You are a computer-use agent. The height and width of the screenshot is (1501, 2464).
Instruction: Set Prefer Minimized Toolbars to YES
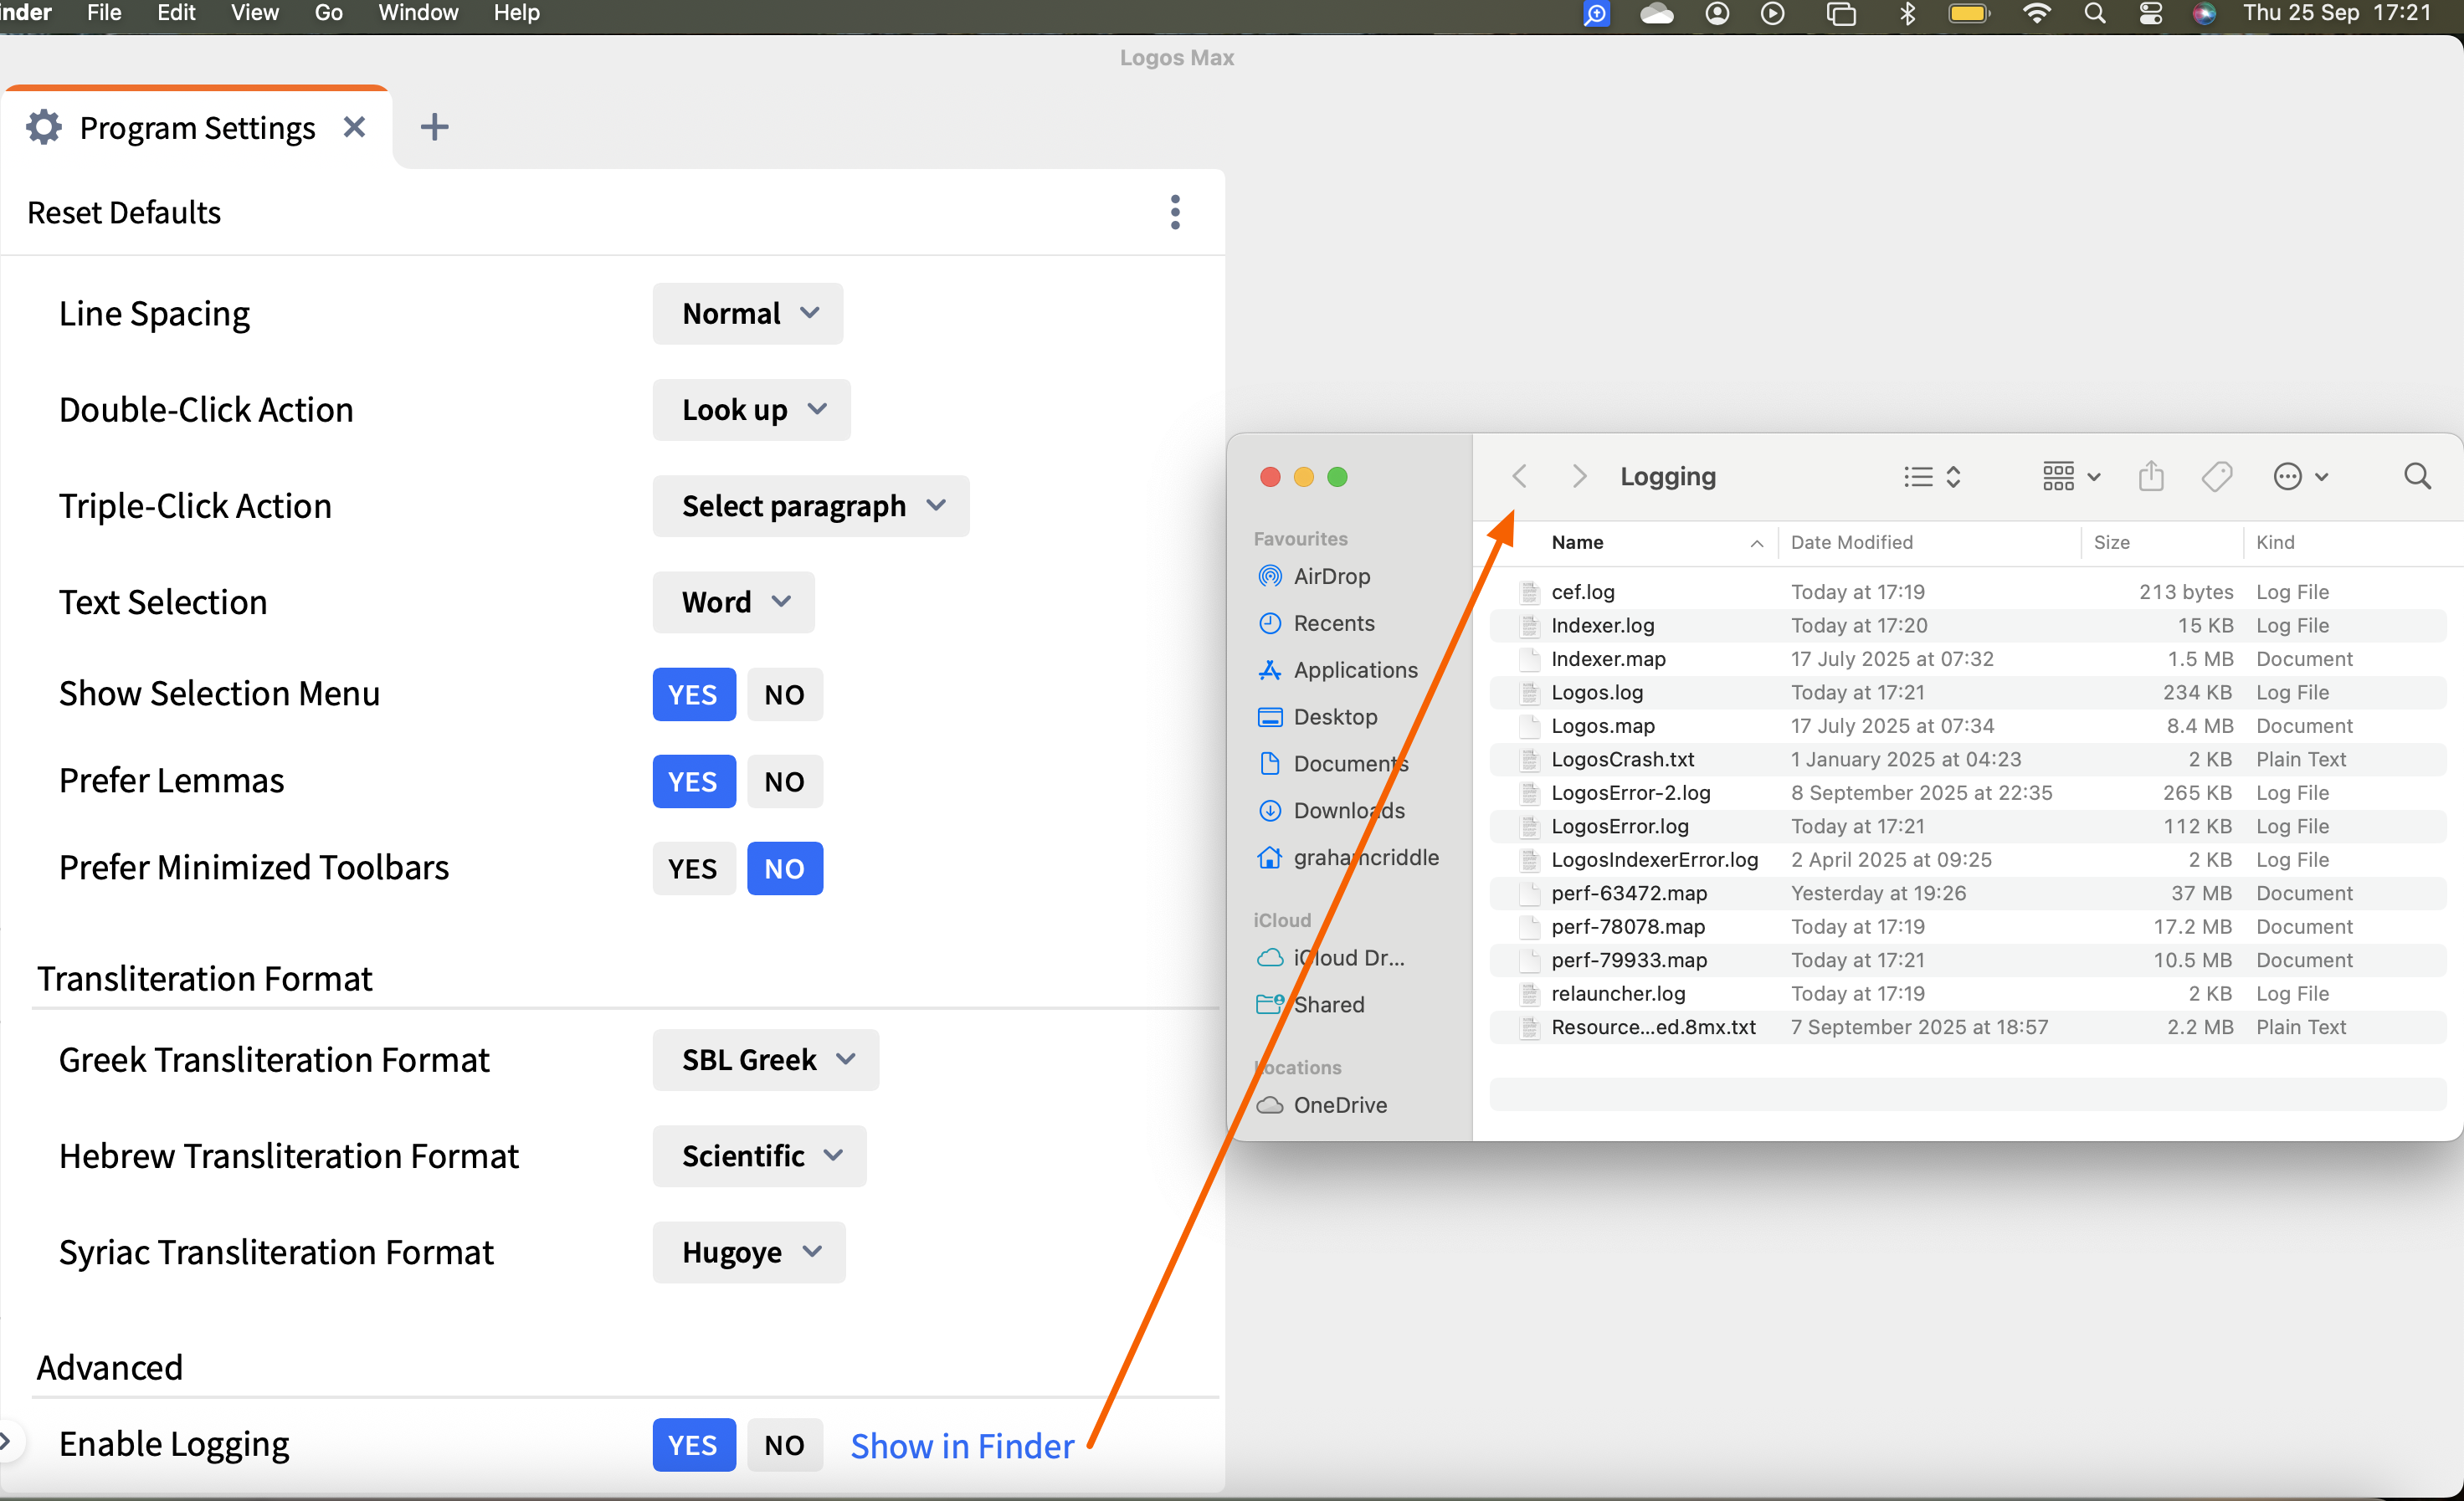click(x=693, y=868)
